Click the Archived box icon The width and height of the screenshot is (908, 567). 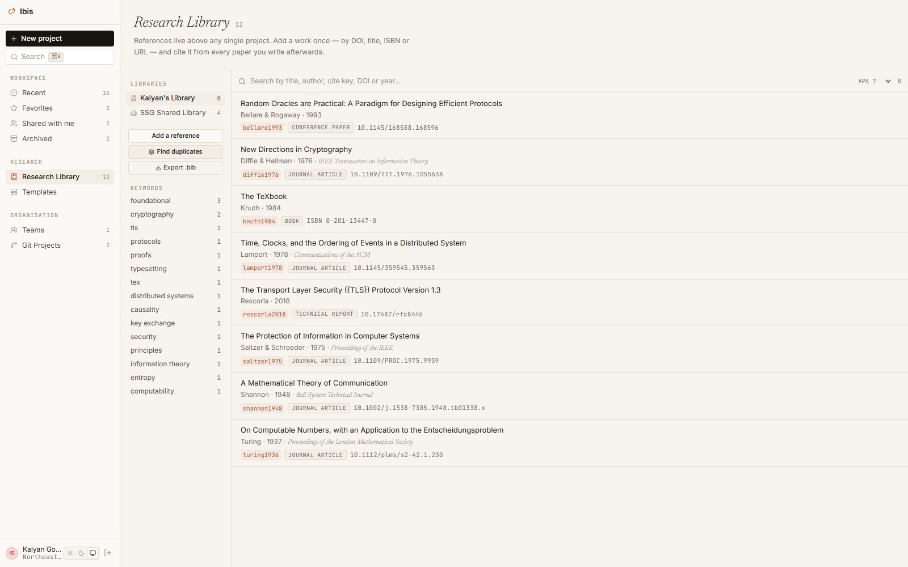(x=14, y=139)
